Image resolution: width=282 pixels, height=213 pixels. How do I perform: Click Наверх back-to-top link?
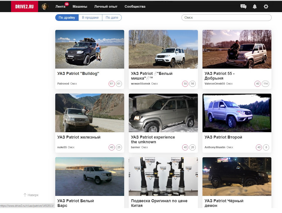pyautogui.click(x=31, y=195)
